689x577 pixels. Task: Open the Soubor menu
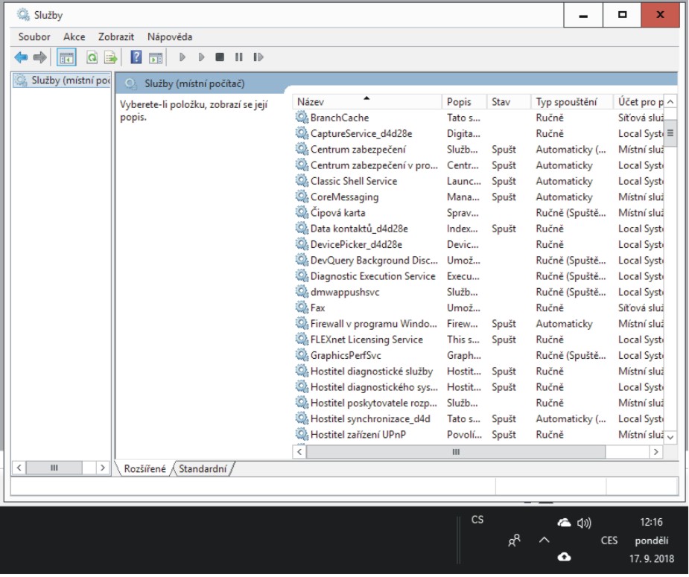[34, 36]
